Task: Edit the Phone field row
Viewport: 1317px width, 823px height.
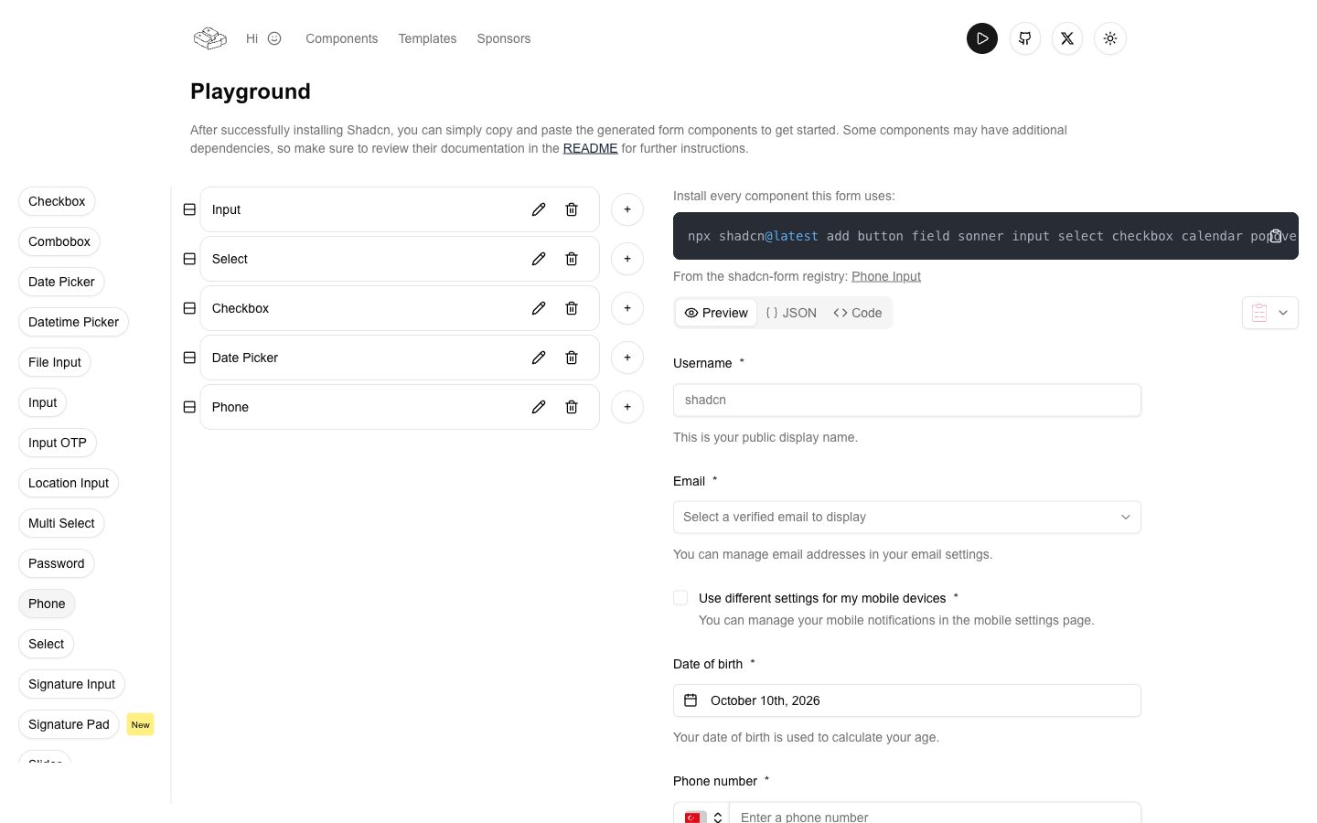Action: (x=539, y=407)
